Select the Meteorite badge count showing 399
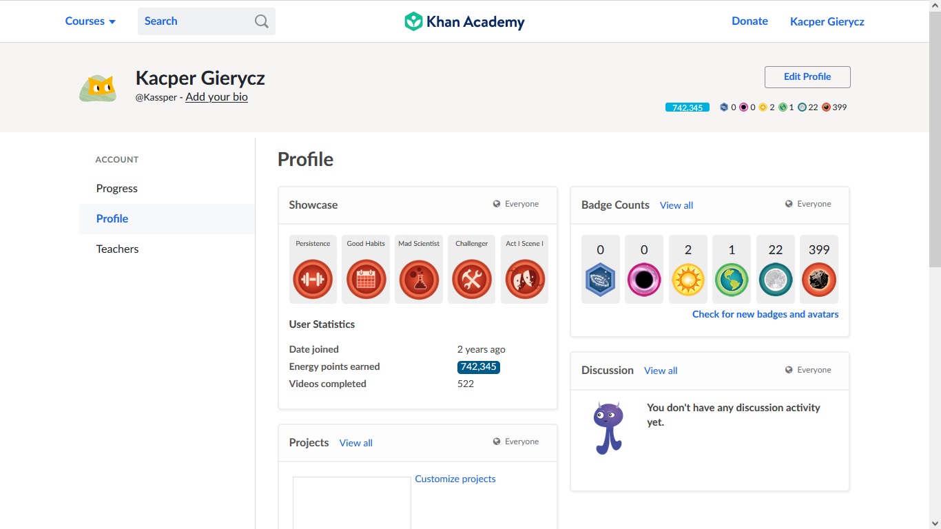The width and height of the screenshot is (941, 529). click(x=819, y=269)
